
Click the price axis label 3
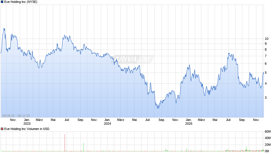coord(266,97)
